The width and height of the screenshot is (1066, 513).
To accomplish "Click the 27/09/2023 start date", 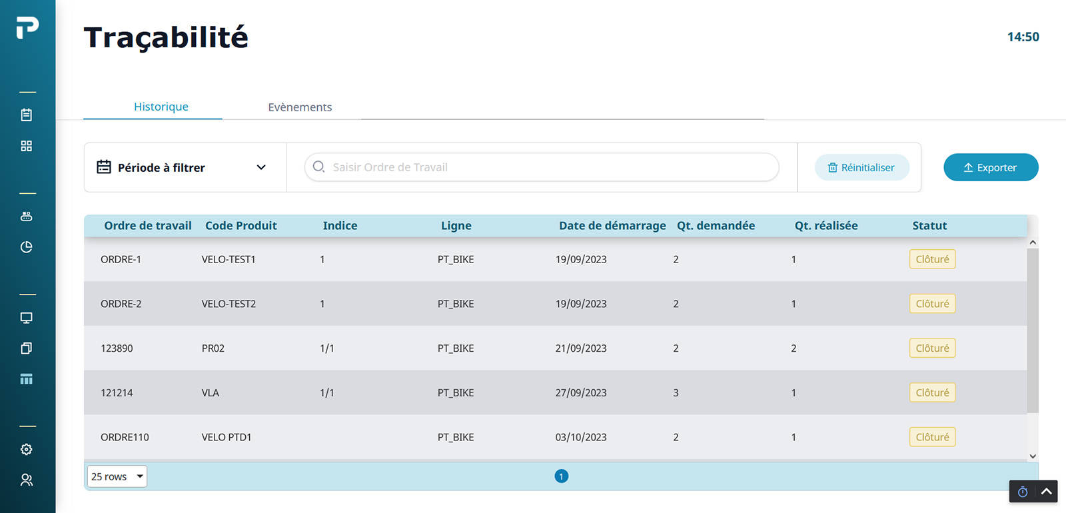I will [x=581, y=393].
